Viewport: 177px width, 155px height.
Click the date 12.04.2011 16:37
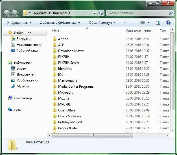coord(137,87)
